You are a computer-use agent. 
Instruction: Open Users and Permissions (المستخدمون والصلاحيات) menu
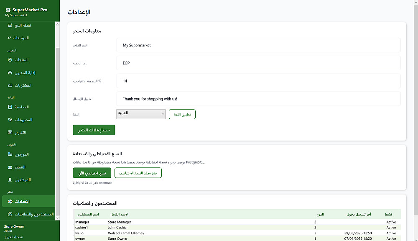tap(29, 214)
